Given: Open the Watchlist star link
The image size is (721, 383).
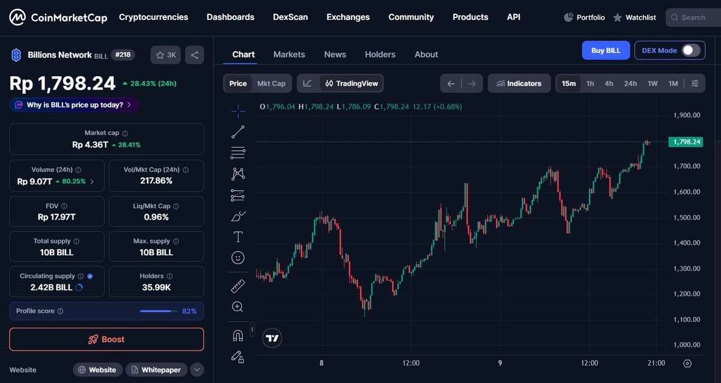Looking at the screenshot, I should (x=634, y=17).
